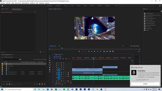Click Mark In button in Program monitor

coord(82,51)
